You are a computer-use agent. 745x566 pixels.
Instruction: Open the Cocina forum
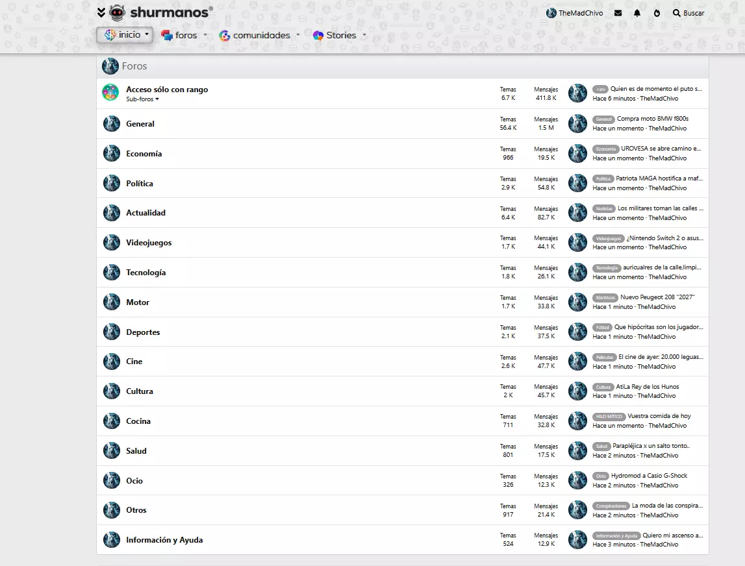tap(138, 421)
